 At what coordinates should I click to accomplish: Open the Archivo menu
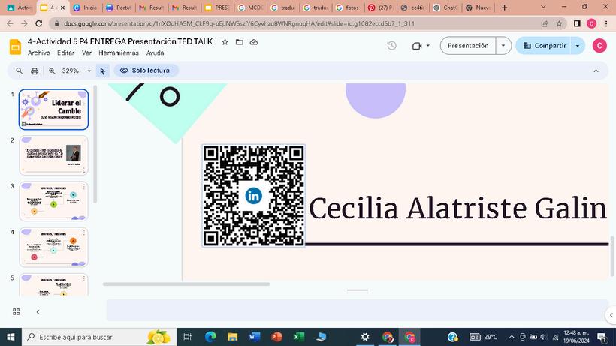pos(39,53)
